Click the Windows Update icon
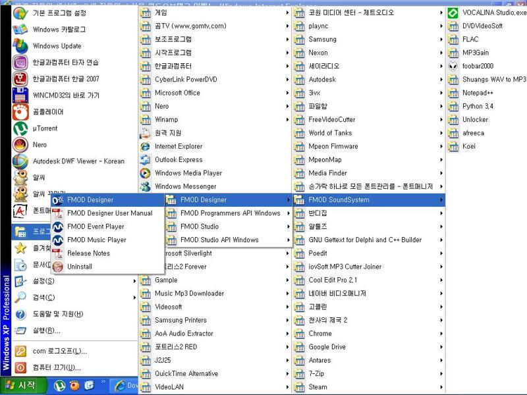Screen dimensions: 527x395 click(20, 45)
